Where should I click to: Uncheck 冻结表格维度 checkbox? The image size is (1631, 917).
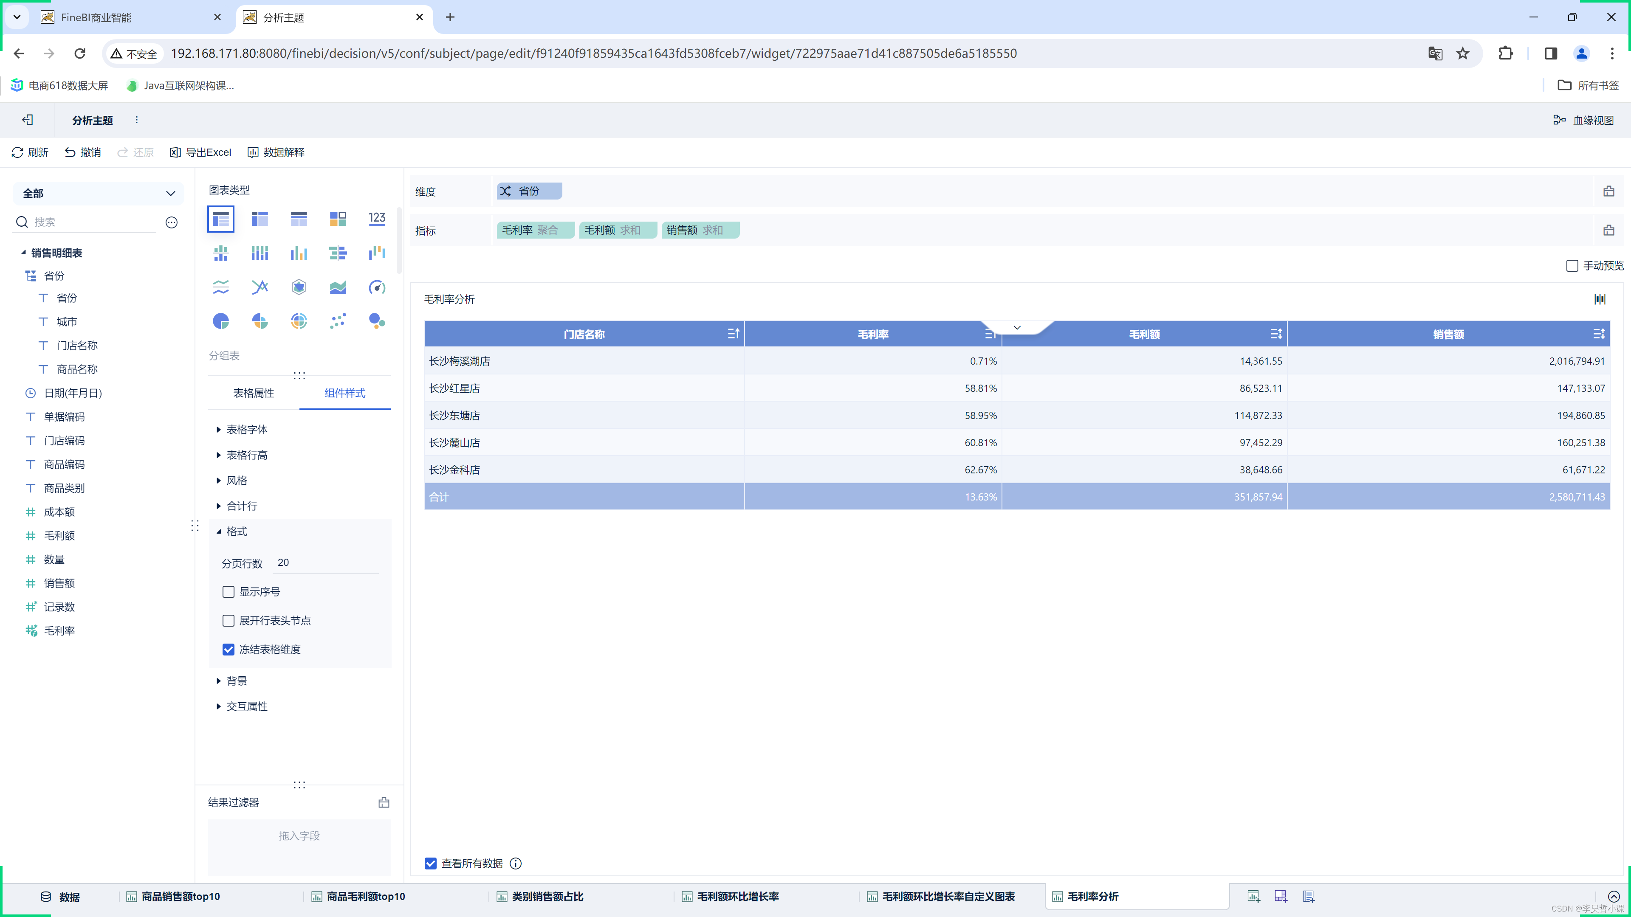pyautogui.click(x=229, y=649)
